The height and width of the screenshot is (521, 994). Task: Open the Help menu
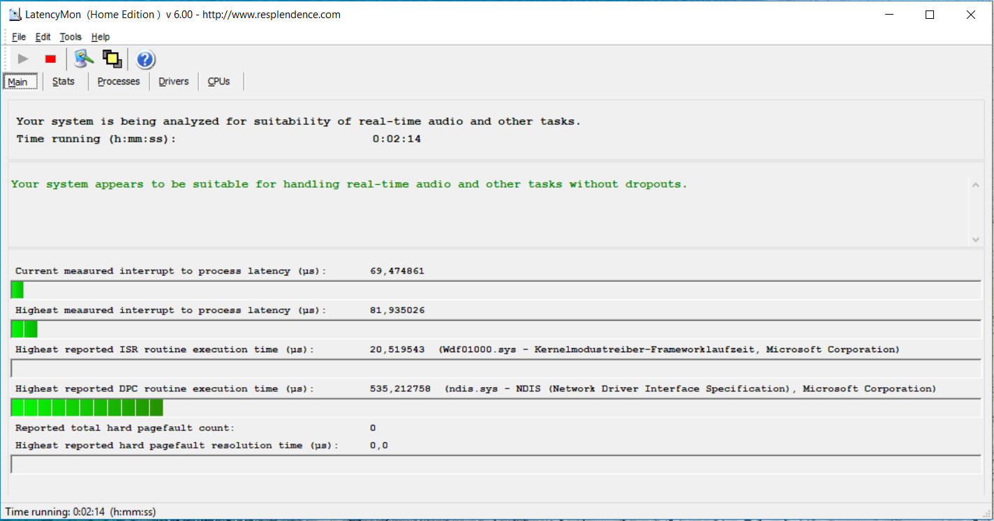(101, 37)
